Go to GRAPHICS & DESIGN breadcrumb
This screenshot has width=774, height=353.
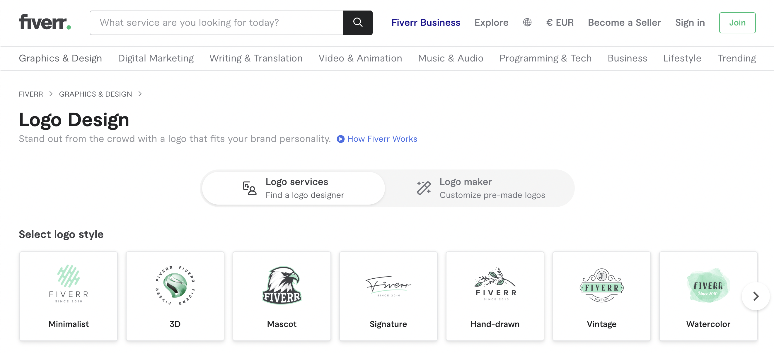coord(96,94)
